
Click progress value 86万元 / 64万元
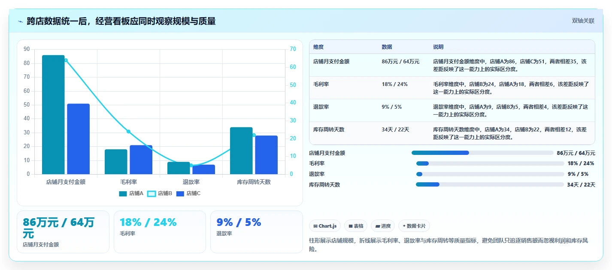pos(576,153)
